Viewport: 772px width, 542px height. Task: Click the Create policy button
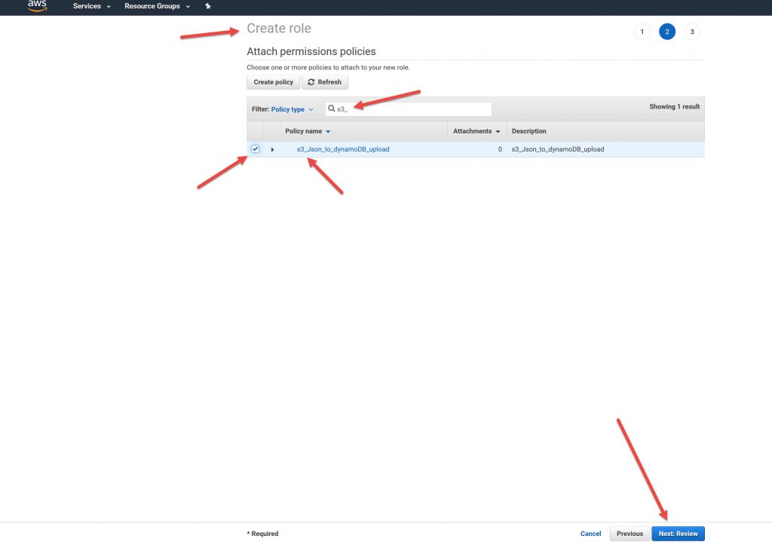tap(273, 82)
